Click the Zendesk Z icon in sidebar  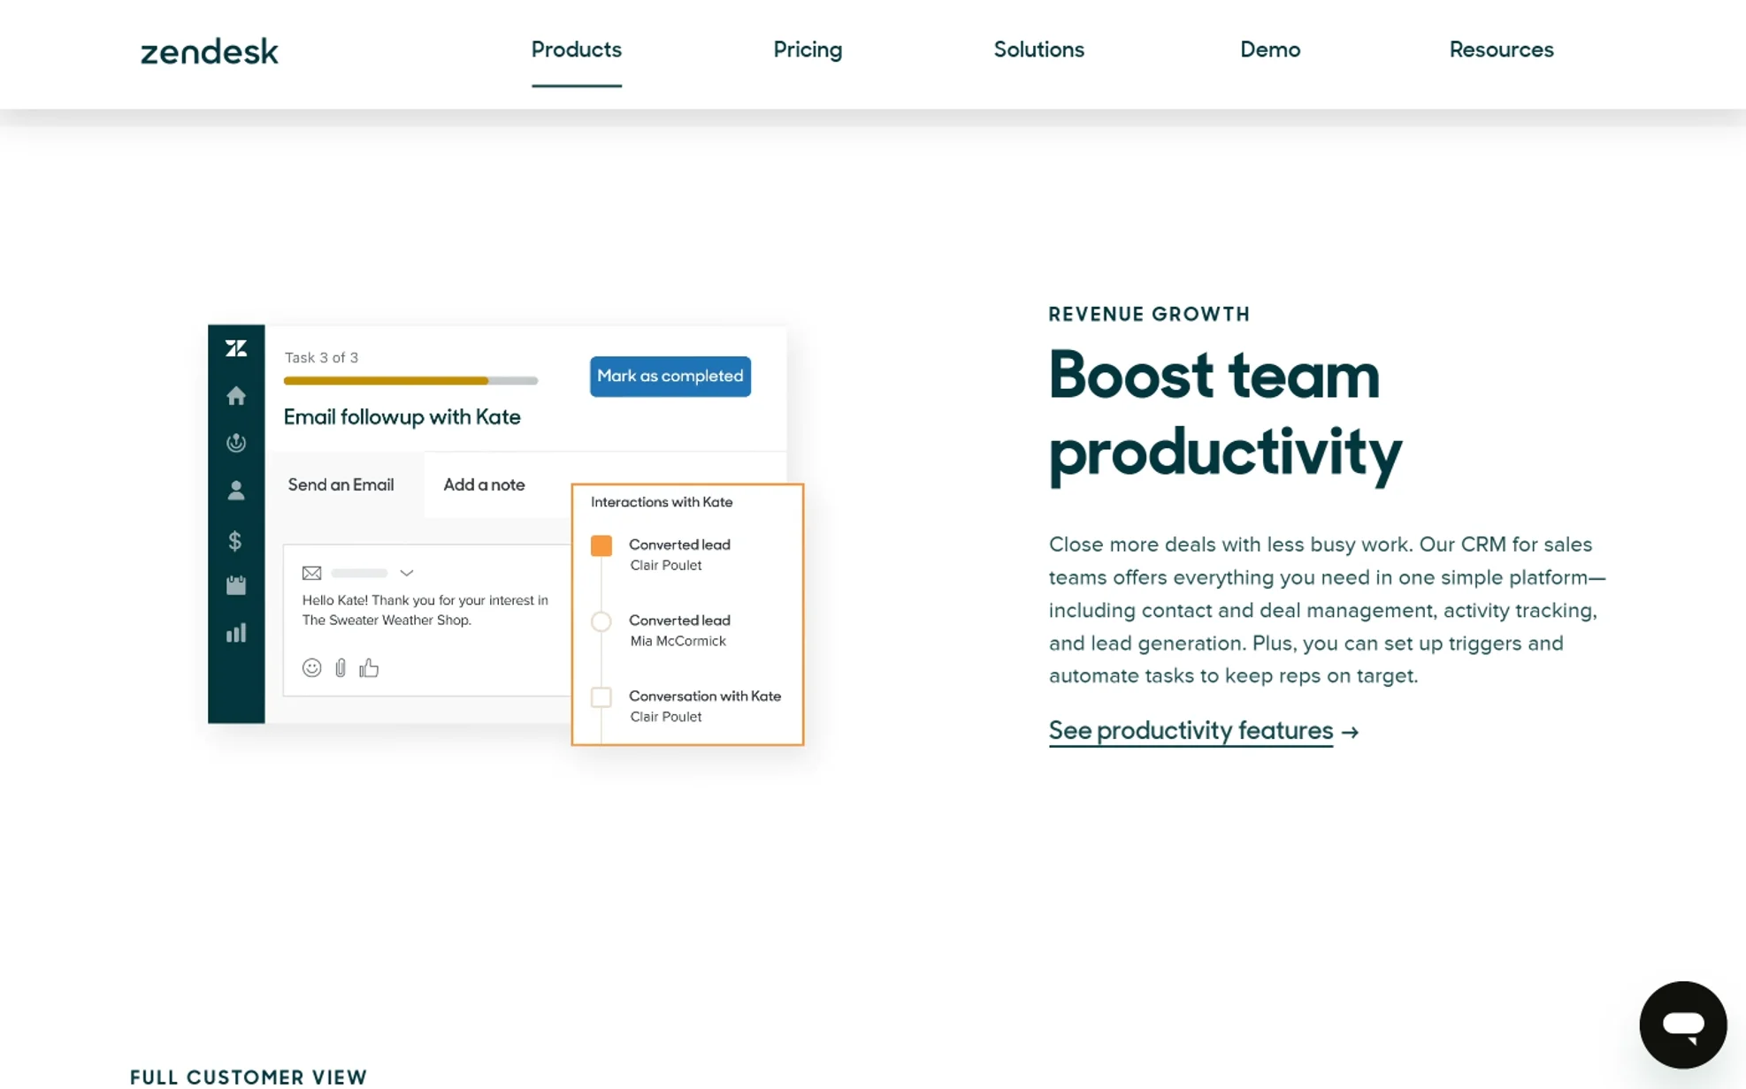coord(235,348)
